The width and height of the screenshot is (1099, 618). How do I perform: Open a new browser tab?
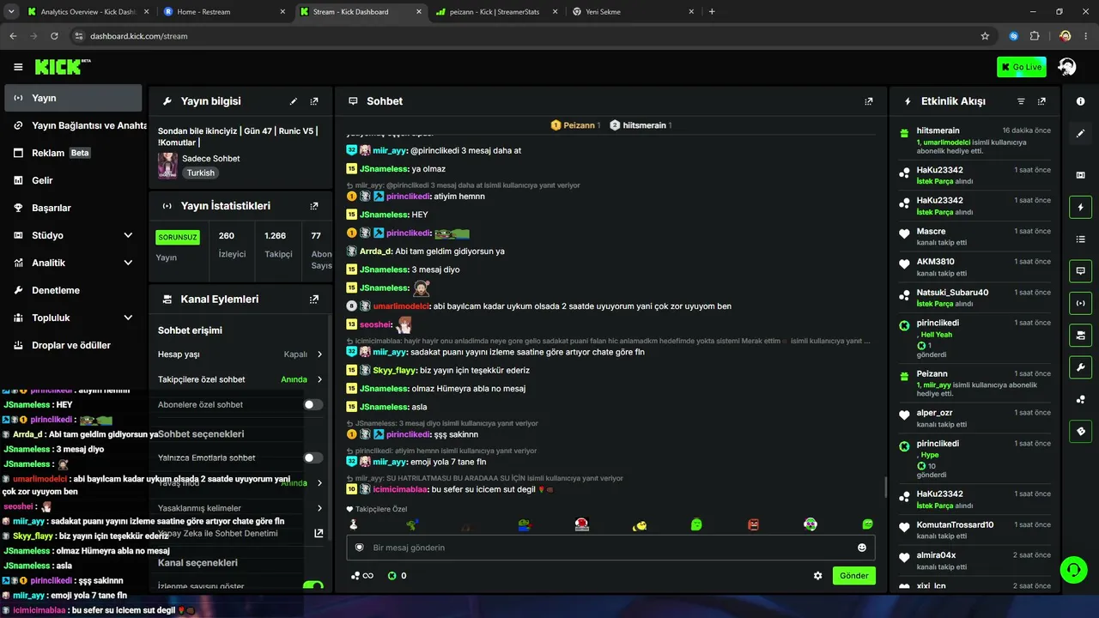(x=712, y=12)
